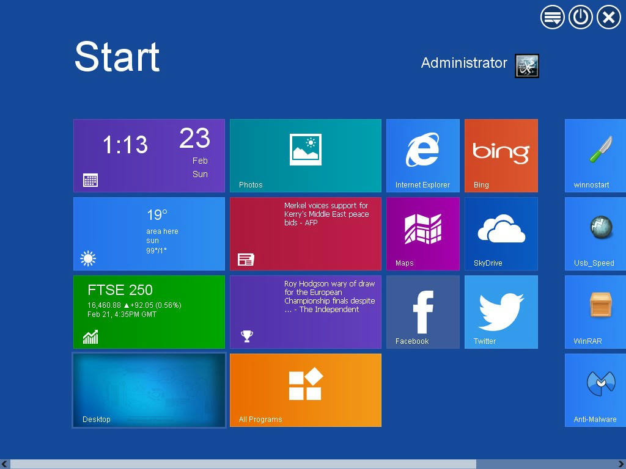Launch the Usb_Speed tile
This screenshot has height=469, width=626.
595,234
